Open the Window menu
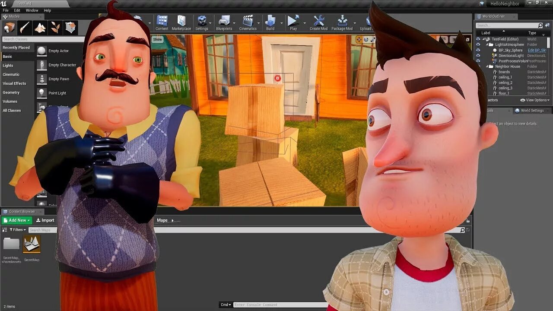553x311 pixels. [x=32, y=10]
